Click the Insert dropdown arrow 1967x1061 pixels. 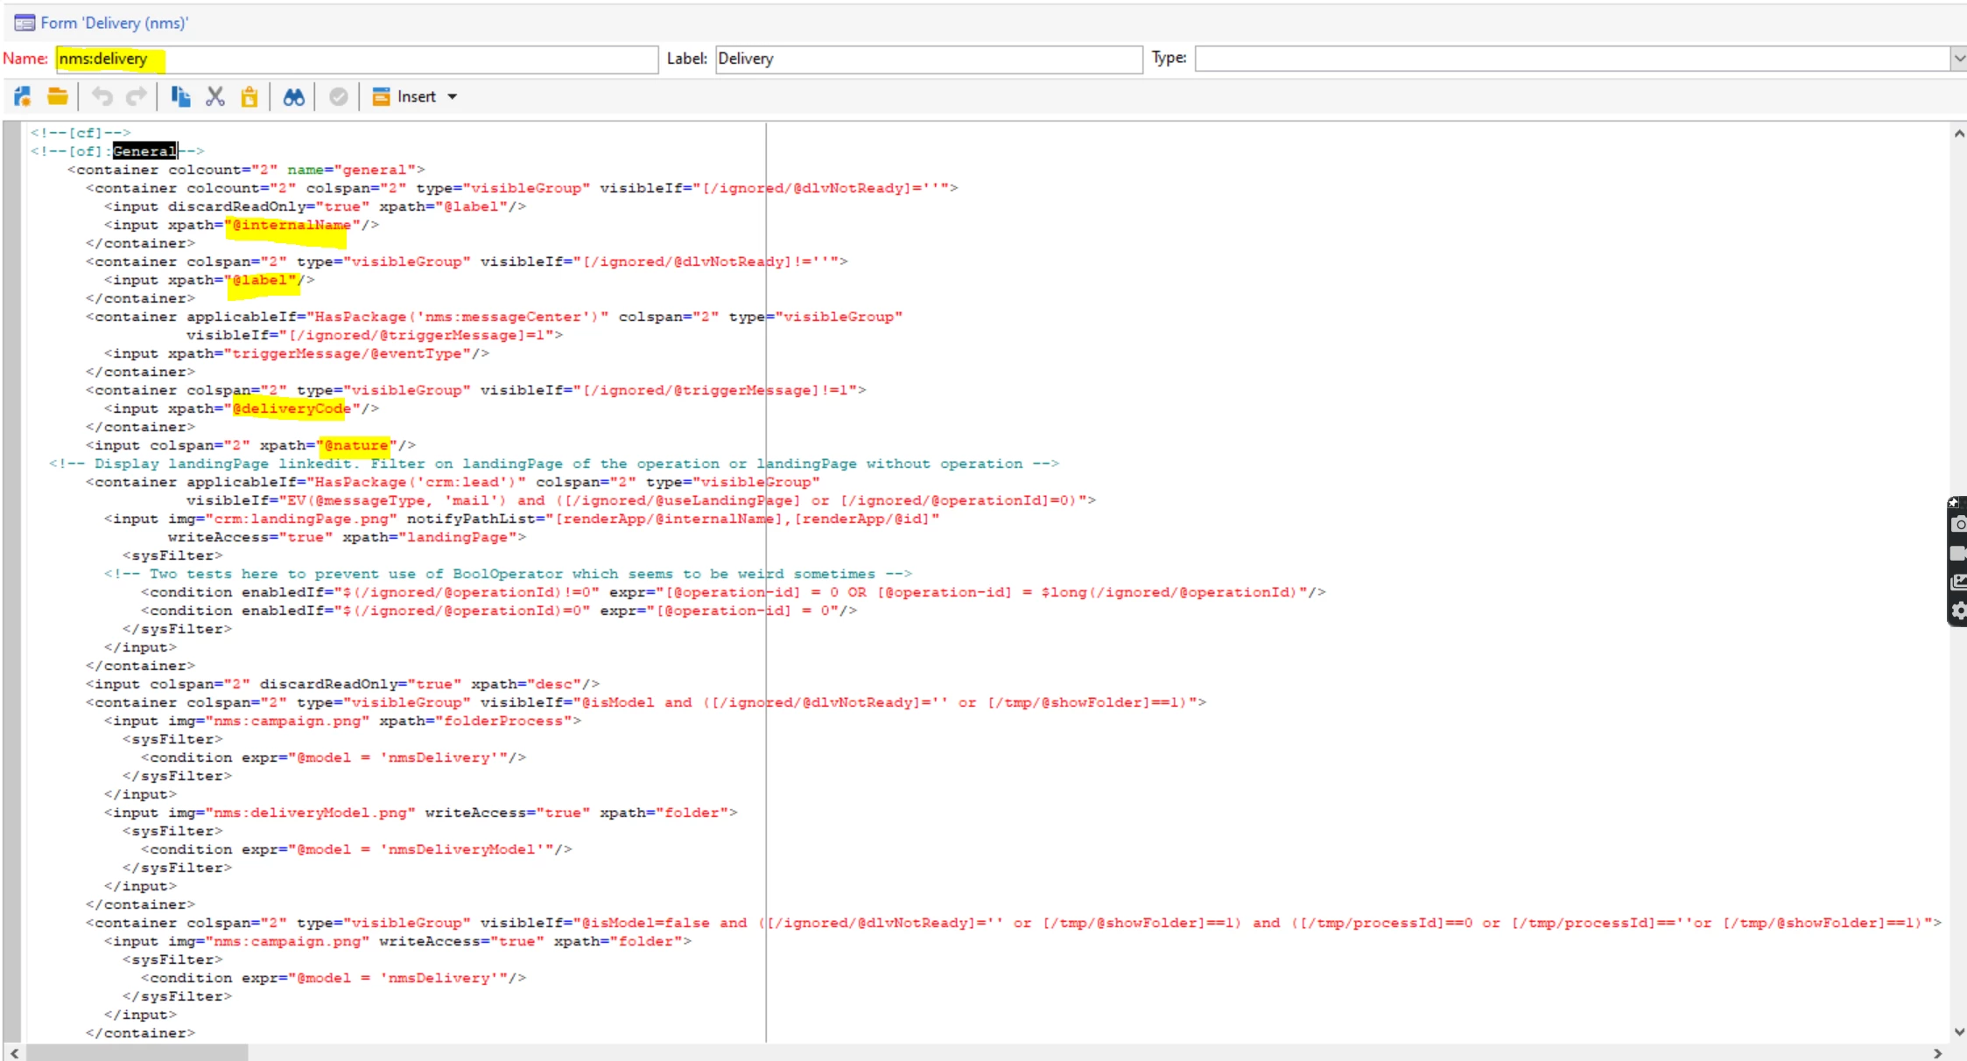[x=453, y=96]
